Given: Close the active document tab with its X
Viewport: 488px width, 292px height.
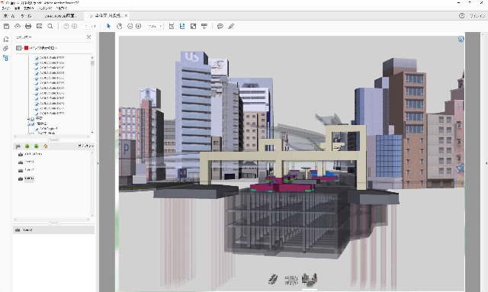Looking at the screenshot, I should [126, 15].
